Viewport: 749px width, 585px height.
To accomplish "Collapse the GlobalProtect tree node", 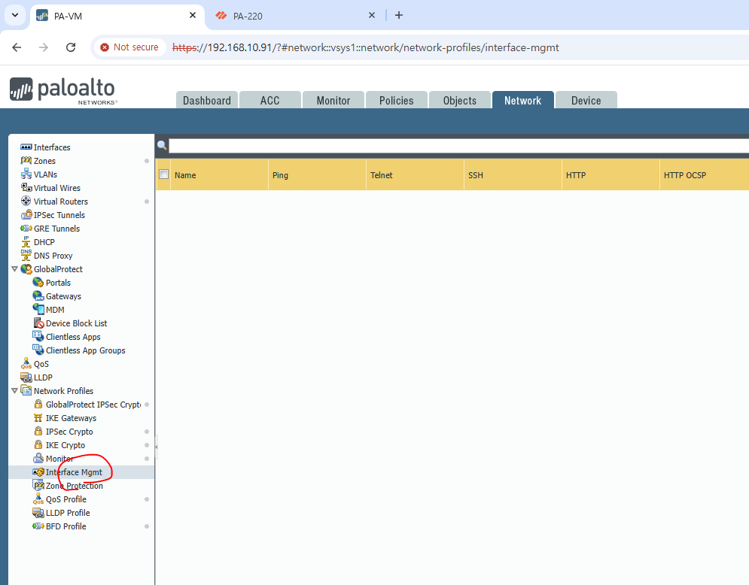I will tap(15, 269).
